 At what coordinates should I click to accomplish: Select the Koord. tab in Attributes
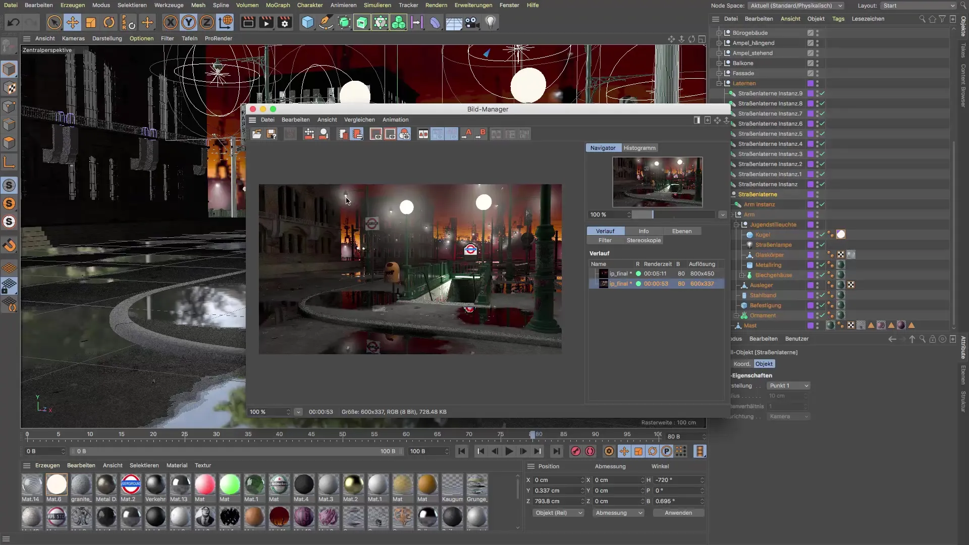tap(741, 364)
